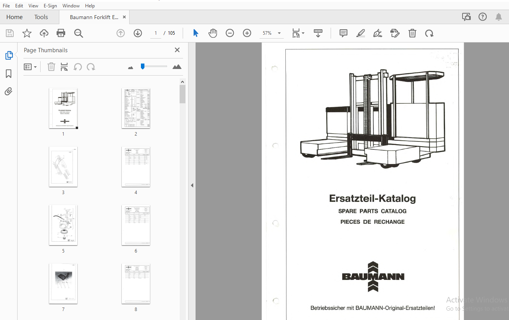
Task: Delete page with toolbar trash icon
Action: (x=412, y=33)
